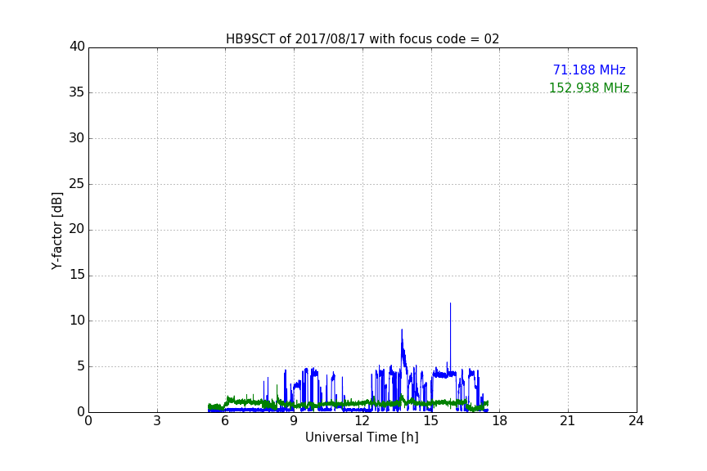
Task: Click the plot title HB9SCT of 2017/08/17
Action: 363,39
